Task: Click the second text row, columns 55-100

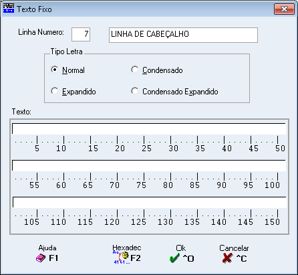Action: point(149,165)
